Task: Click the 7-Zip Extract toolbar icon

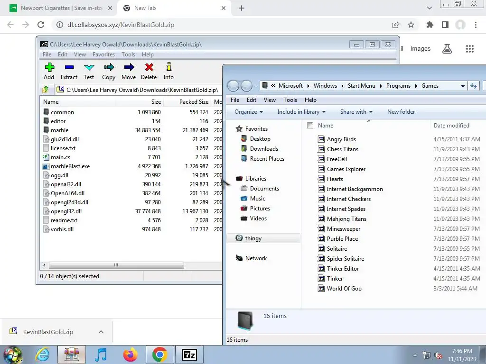Action: (x=69, y=71)
